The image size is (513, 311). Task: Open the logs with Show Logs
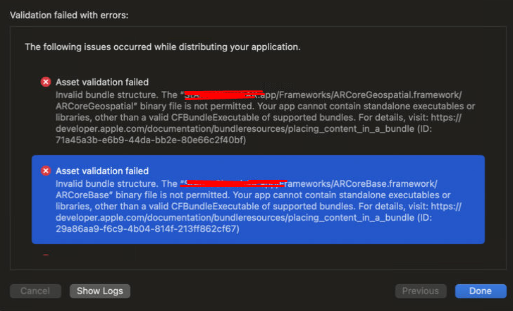tap(100, 291)
